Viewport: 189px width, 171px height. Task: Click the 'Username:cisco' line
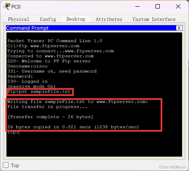(28, 66)
